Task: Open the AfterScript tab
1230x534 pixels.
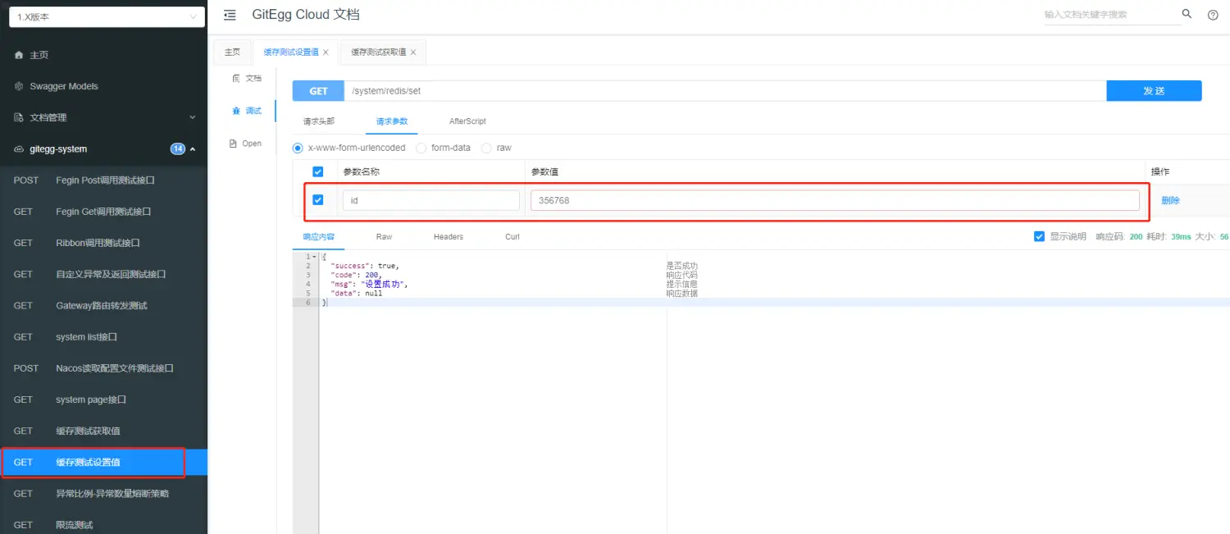Action: [x=467, y=121]
